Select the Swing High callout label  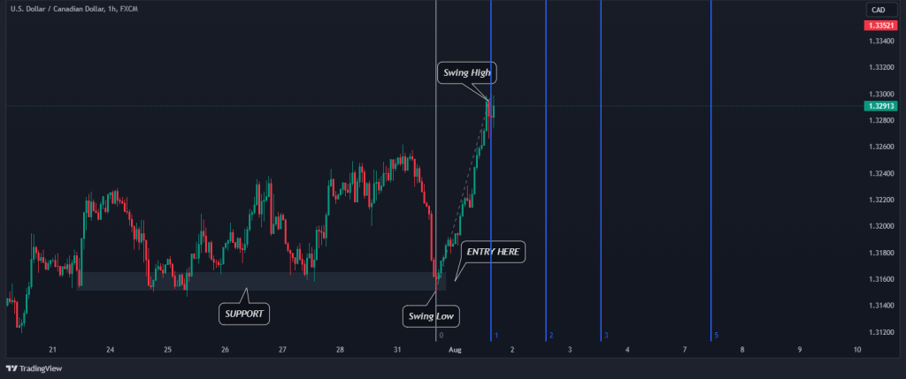(x=467, y=72)
